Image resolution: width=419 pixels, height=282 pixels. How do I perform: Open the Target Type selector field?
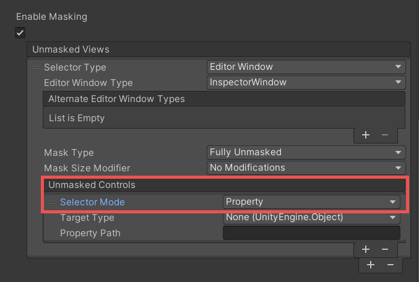coord(311,217)
